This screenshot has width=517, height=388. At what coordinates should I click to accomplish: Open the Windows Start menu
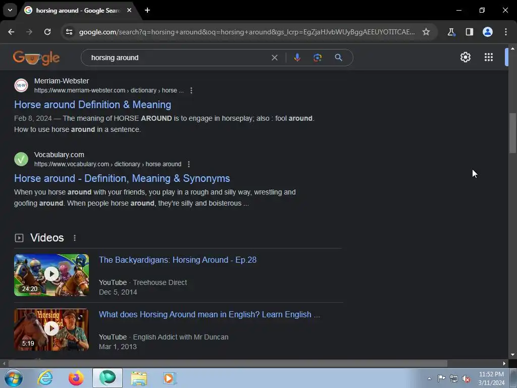coord(14,378)
